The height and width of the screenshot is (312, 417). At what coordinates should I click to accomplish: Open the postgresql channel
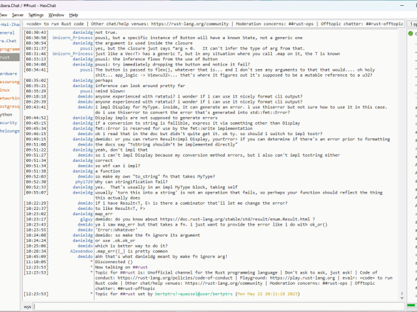10,106
